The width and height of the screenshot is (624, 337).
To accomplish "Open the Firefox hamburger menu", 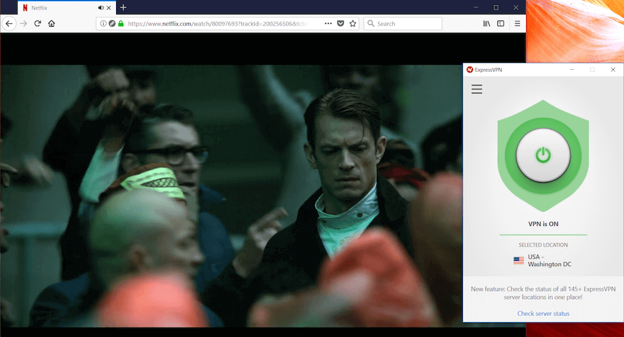I will coord(517,24).
